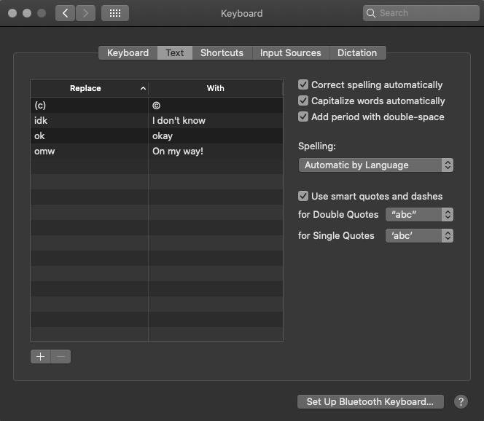Viewport: 484px width, 421px height.
Task: Select the ok replacement entry
Action: coord(157,136)
